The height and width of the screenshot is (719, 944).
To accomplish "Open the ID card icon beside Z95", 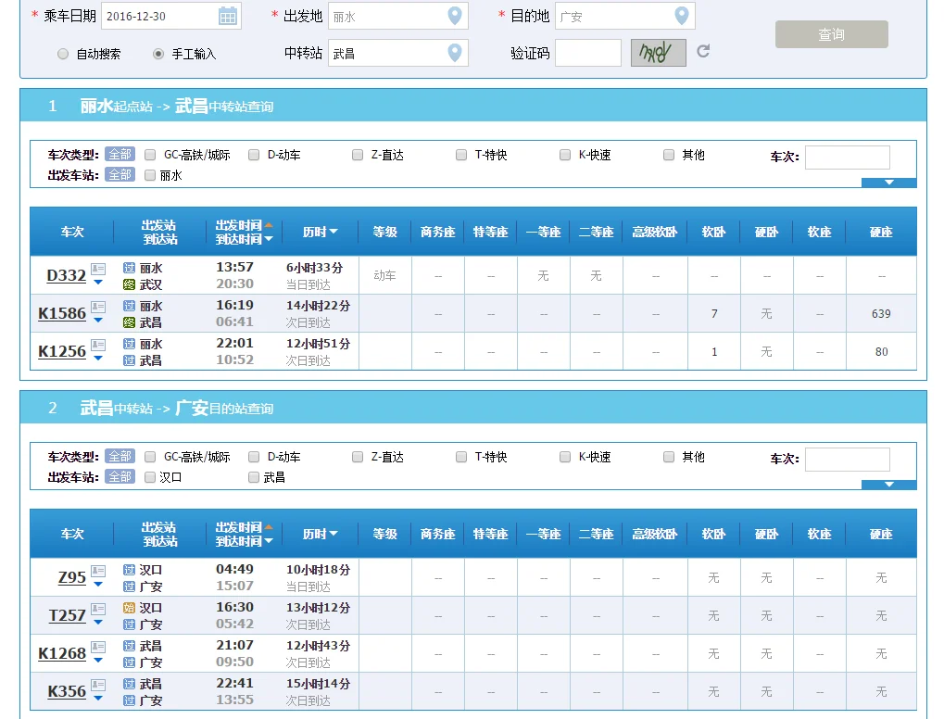I will point(98,571).
